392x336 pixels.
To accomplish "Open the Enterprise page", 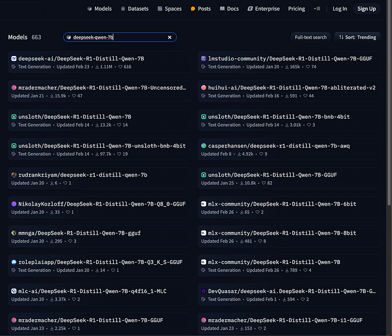I will coord(264,9).
